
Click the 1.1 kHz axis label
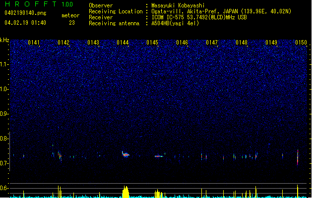[x=4, y=64]
